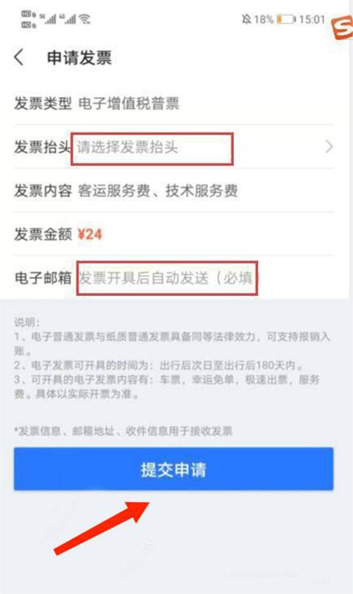
Task: Expand invoice title chevron arrow
Action: (x=329, y=146)
